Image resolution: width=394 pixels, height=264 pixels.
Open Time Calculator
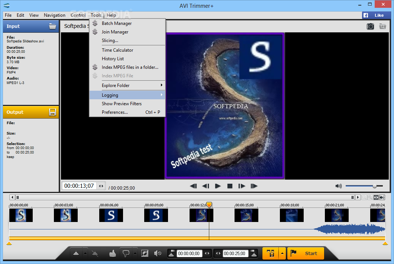click(127, 50)
